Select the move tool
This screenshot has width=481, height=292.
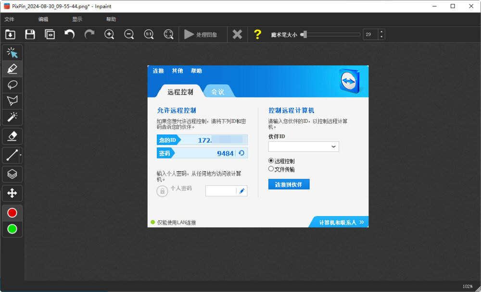point(12,193)
